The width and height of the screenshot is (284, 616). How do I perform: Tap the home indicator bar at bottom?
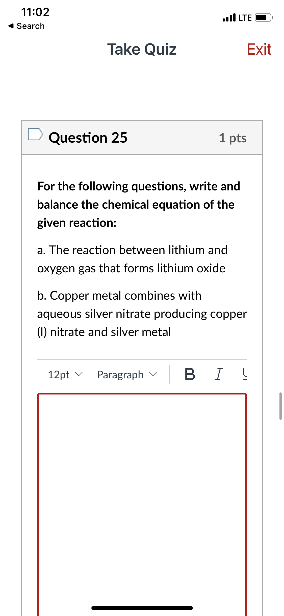click(142, 608)
